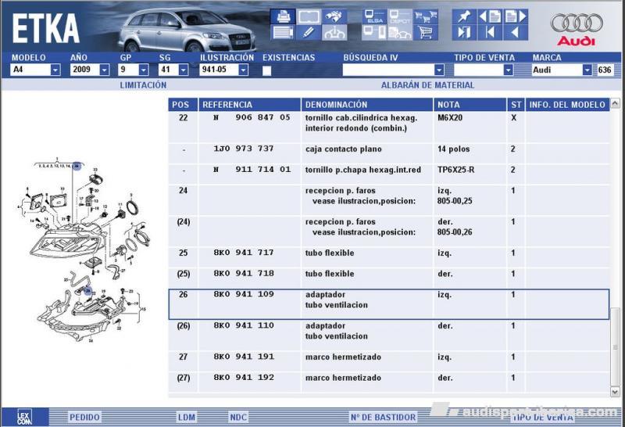The height and width of the screenshot is (427, 625).
Task: Go to next page document icon
Action: point(516,16)
